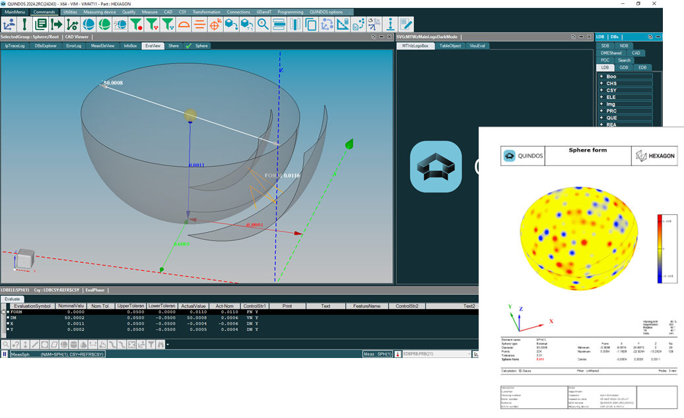Click the green sphere icon in toolbar
The image size is (684, 418).
point(104,24)
